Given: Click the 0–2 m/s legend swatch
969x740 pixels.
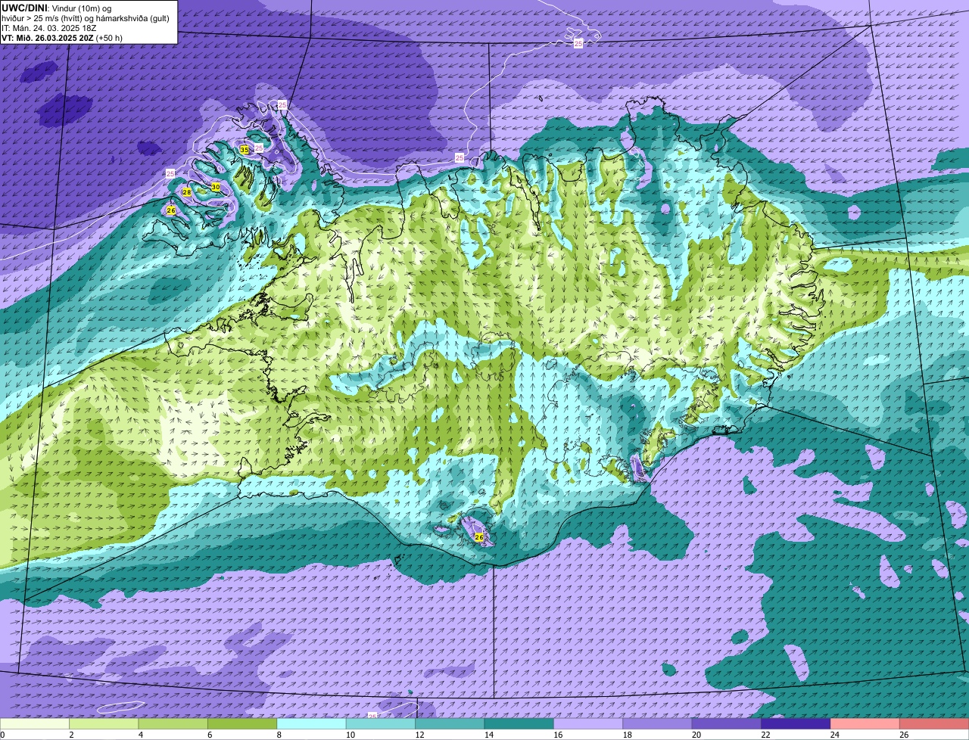Looking at the screenshot, I should point(35,724).
